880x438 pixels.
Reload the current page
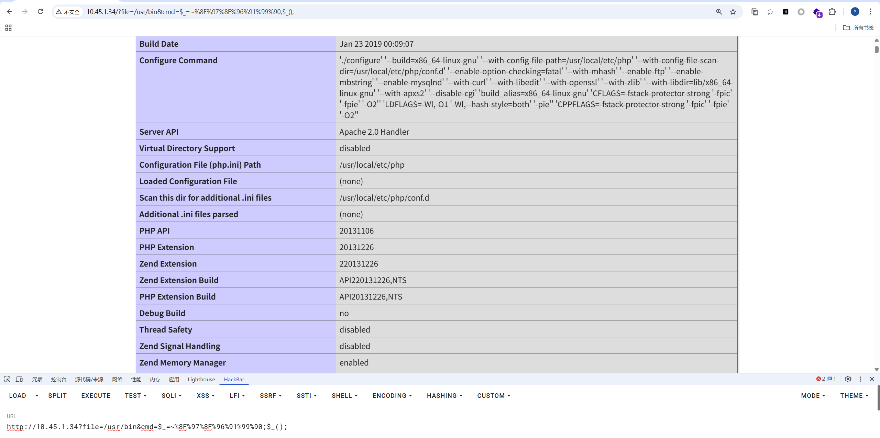tap(41, 12)
